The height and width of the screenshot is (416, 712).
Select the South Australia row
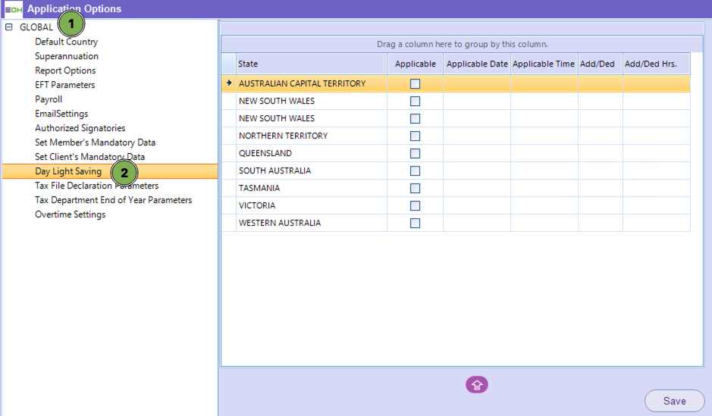point(311,171)
